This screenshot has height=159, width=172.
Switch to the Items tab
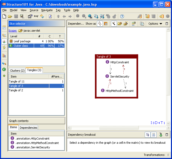(x=14, y=127)
